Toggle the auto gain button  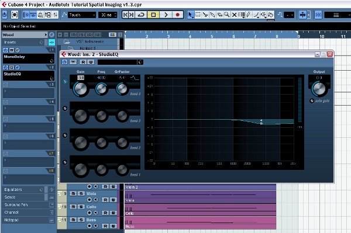coord(312,101)
